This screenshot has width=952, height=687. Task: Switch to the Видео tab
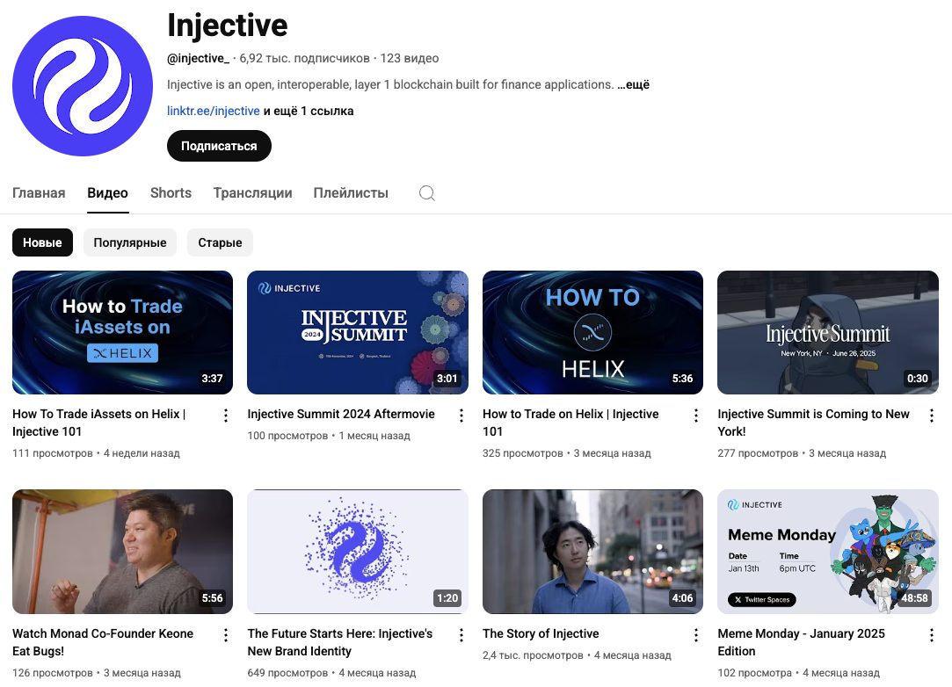(107, 193)
